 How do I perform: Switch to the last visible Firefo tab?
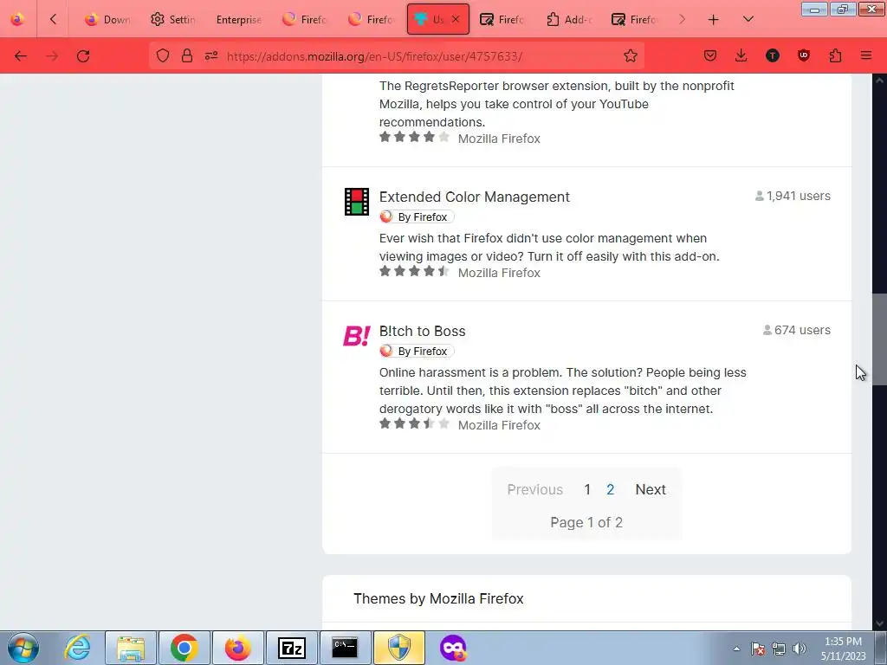coord(635,19)
